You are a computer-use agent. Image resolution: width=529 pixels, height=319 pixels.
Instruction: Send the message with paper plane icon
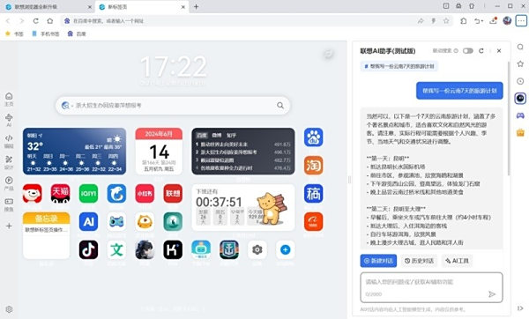tap(492, 294)
